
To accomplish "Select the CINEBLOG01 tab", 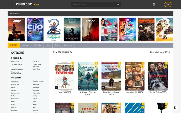I will [x=14, y=45].
